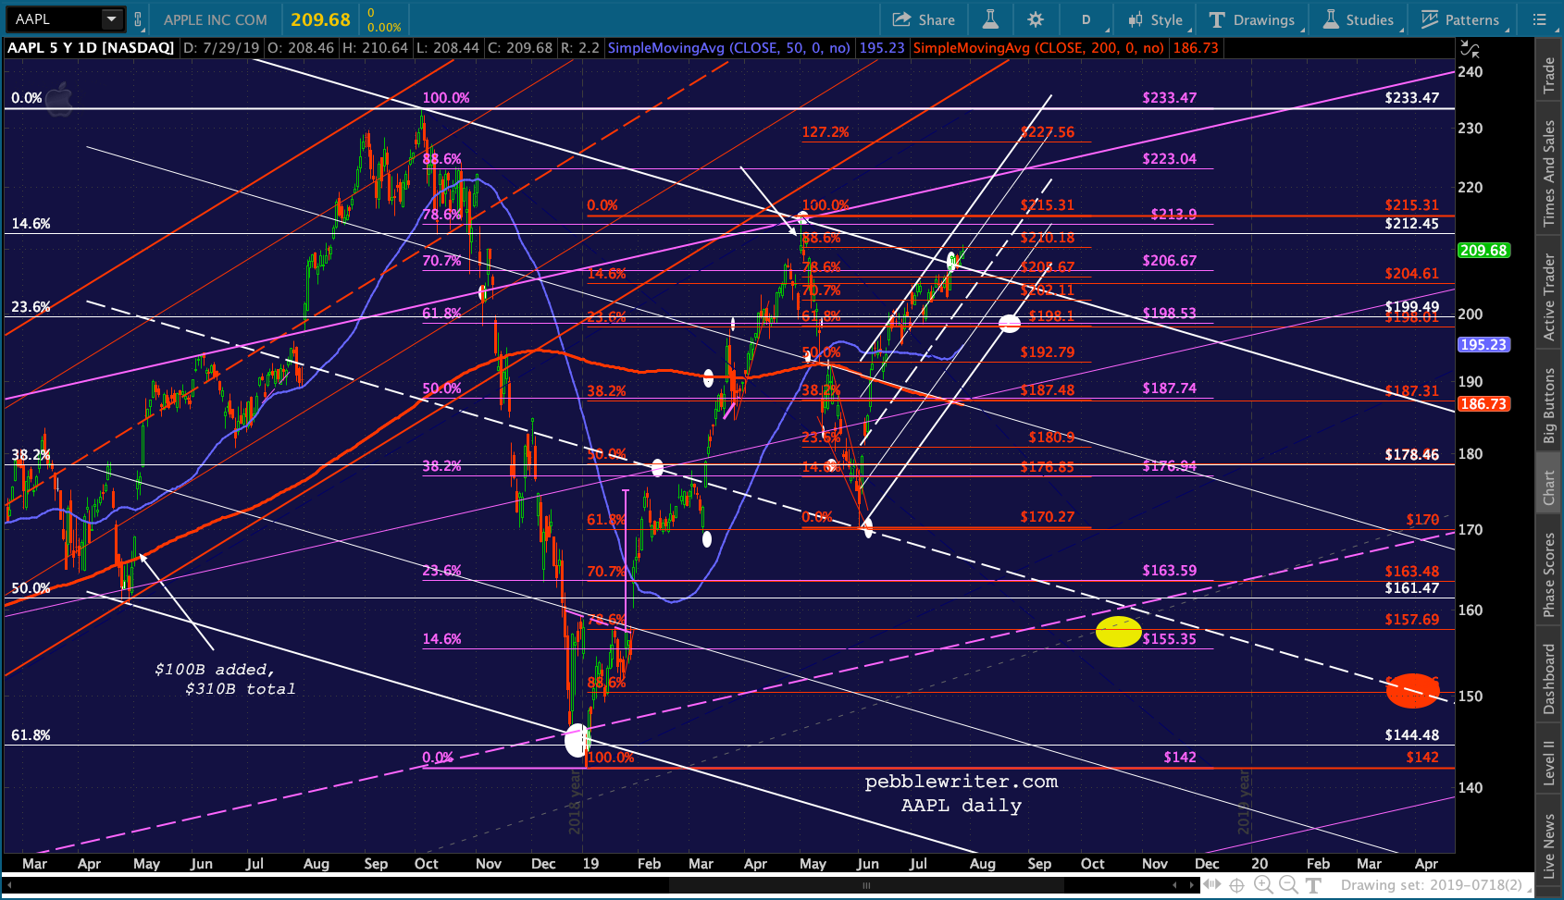Image resolution: width=1564 pixels, height=900 pixels.
Task: Click the crosshair icon in the bottom bar
Action: [x=1237, y=885]
